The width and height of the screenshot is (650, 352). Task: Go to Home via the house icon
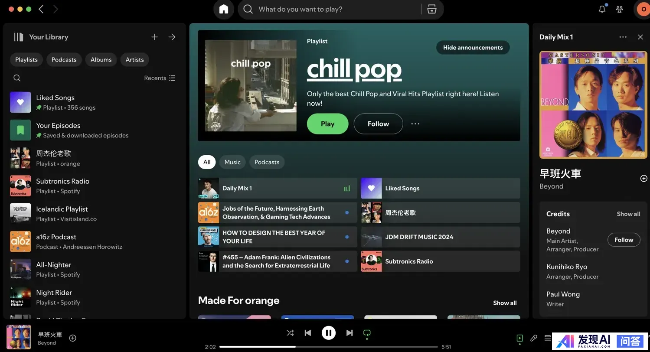pyautogui.click(x=224, y=9)
